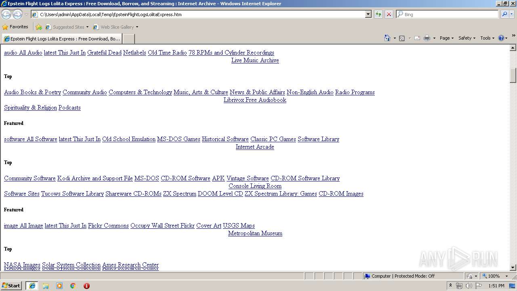
Task: Click the Windows Start button
Action: click(11, 286)
